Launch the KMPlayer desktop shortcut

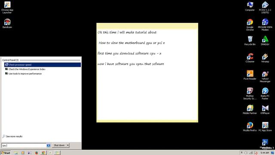click(x=265, y=109)
